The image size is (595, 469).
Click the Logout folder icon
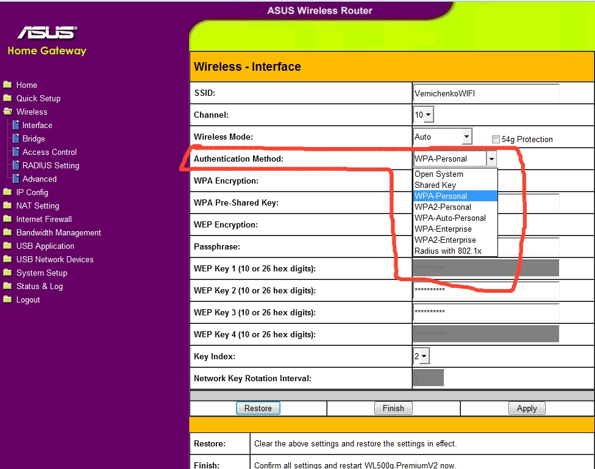pos(7,299)
